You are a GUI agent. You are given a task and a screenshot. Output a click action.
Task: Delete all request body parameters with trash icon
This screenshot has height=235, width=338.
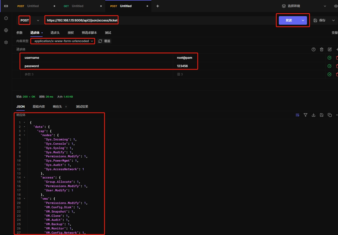[x=321, y=49]
